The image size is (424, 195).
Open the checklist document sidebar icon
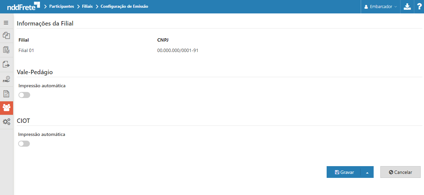(x=6, y=50)
